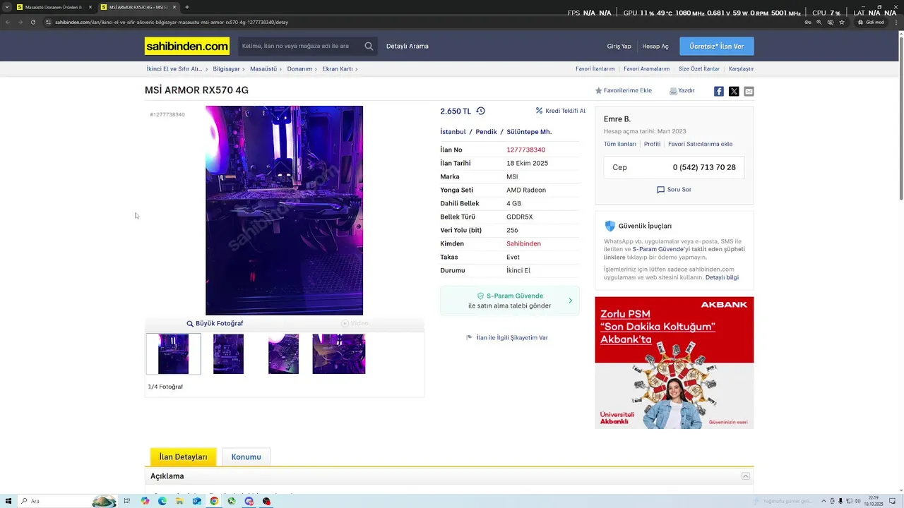Select the fourth photo thumbnail
The width and height of the screenshot is (904, 508).
click(x=339, y=354)
